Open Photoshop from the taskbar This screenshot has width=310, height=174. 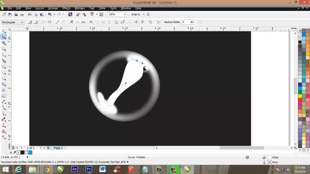pyautogui.click(x=89, y=169)
